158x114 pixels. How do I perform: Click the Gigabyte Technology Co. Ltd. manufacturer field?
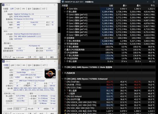[34, 14]
